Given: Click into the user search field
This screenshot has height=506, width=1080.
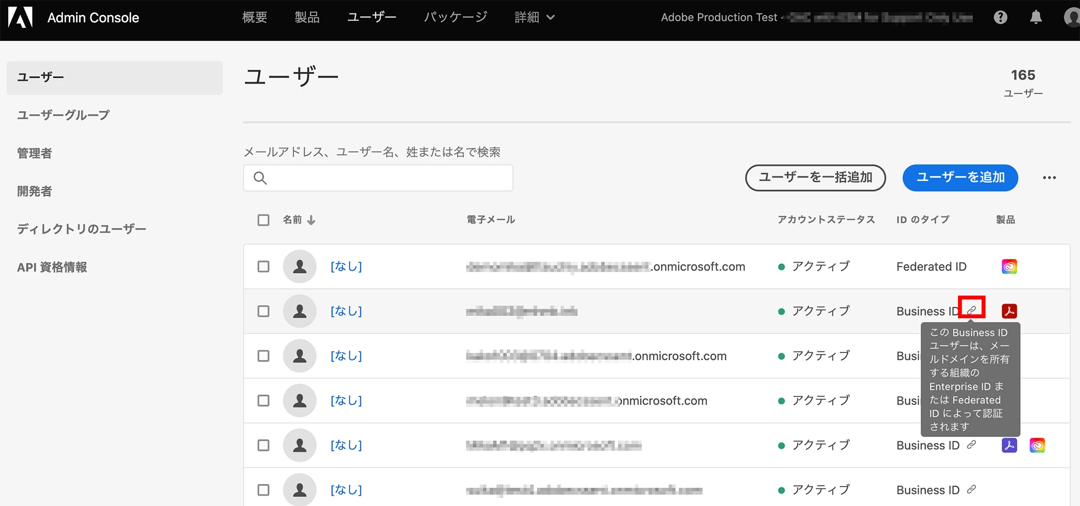Looking at the screenshot, I should pos(378,178).
